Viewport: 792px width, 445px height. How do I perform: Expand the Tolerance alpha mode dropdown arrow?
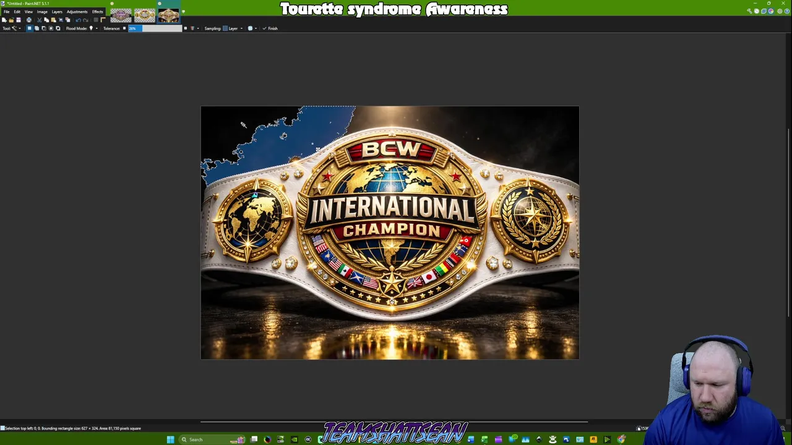click(x=198, y=28)
